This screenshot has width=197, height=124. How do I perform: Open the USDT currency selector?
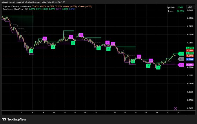pyautogui.click(x=190, y=7)
